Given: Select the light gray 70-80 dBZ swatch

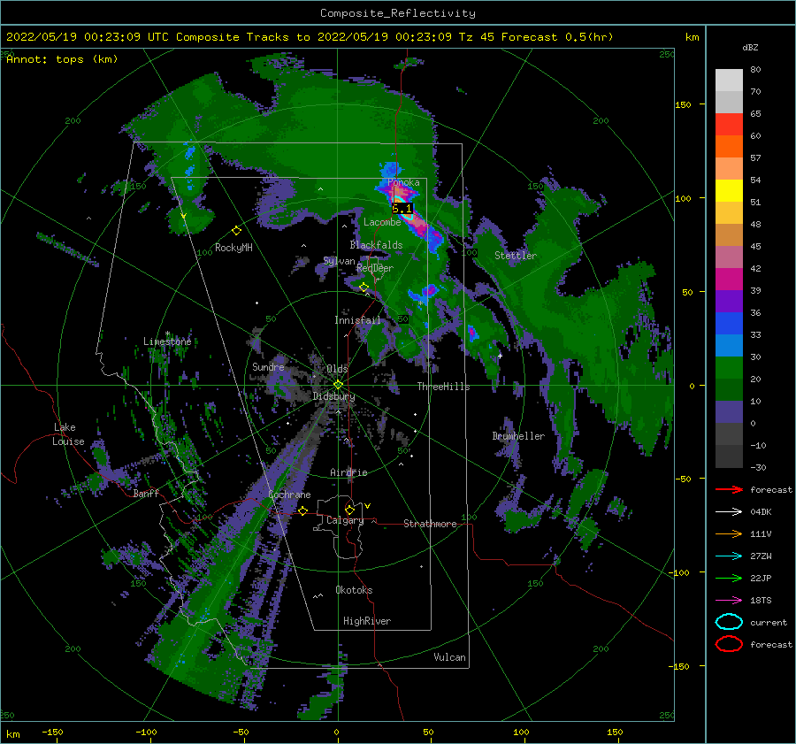Looking at the screenshot, I should [x=729, y=81].
